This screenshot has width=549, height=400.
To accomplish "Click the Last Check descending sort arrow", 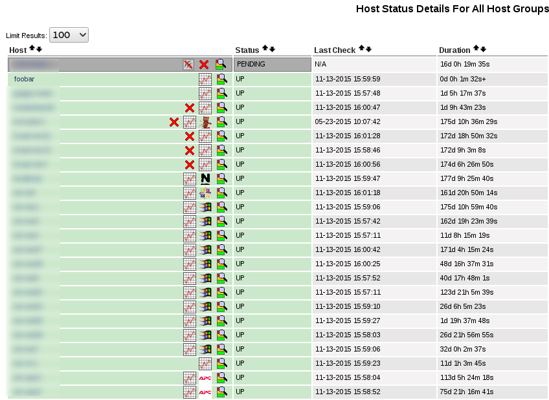I will (369, 49).
